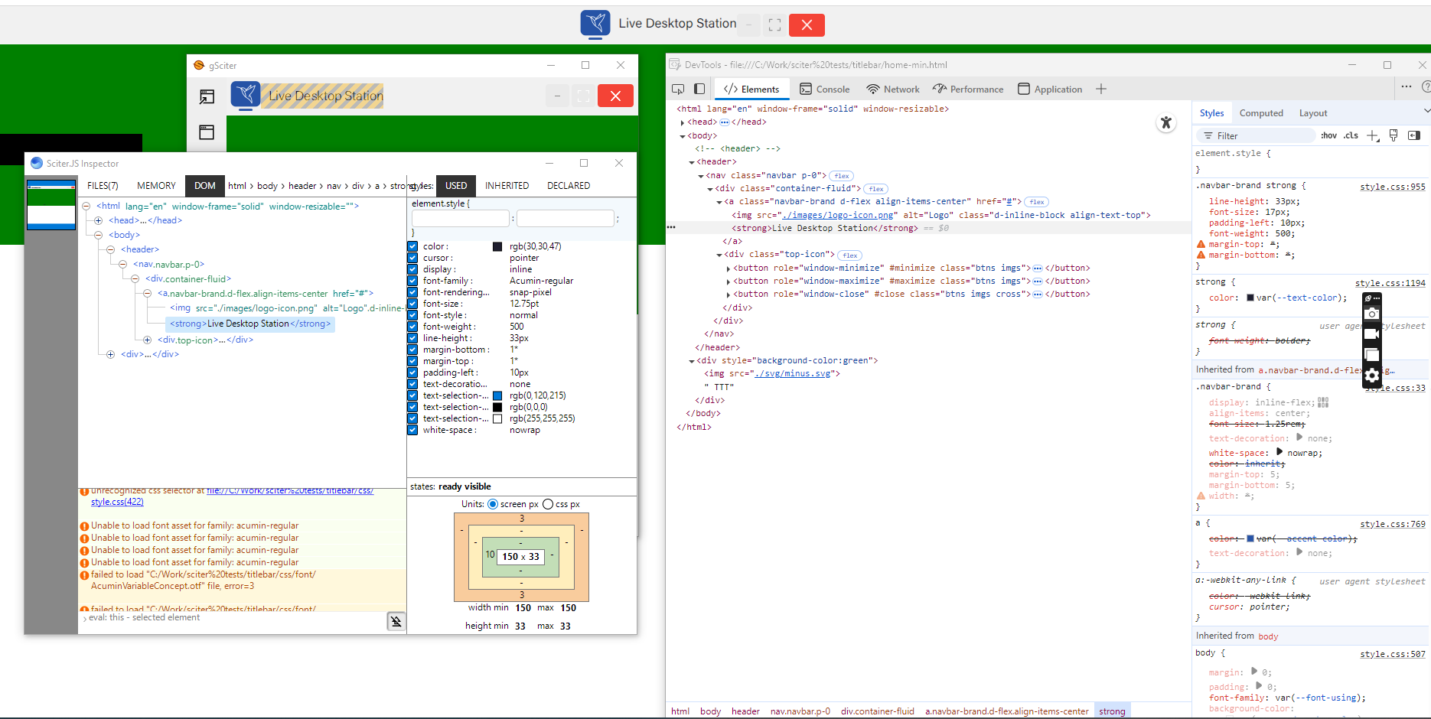Click floating overlapping-windows icon

point(1372,355)
